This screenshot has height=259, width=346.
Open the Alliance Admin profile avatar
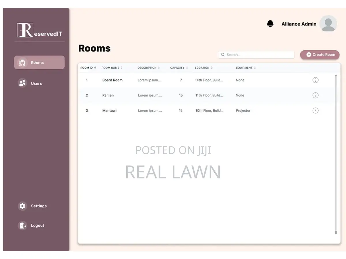pyautogui.click(x=328, y=24)
